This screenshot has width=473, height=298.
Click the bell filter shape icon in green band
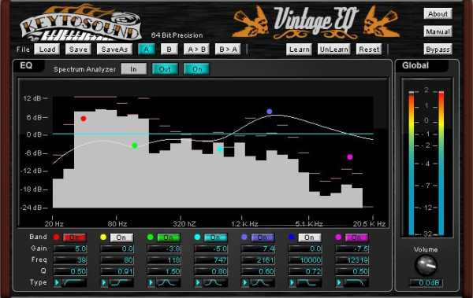[x=167, y=282]
